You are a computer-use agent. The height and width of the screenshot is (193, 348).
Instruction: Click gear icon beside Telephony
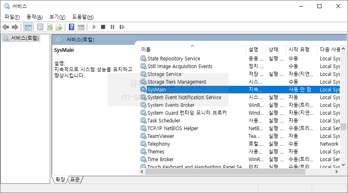[x=143, y=144]
